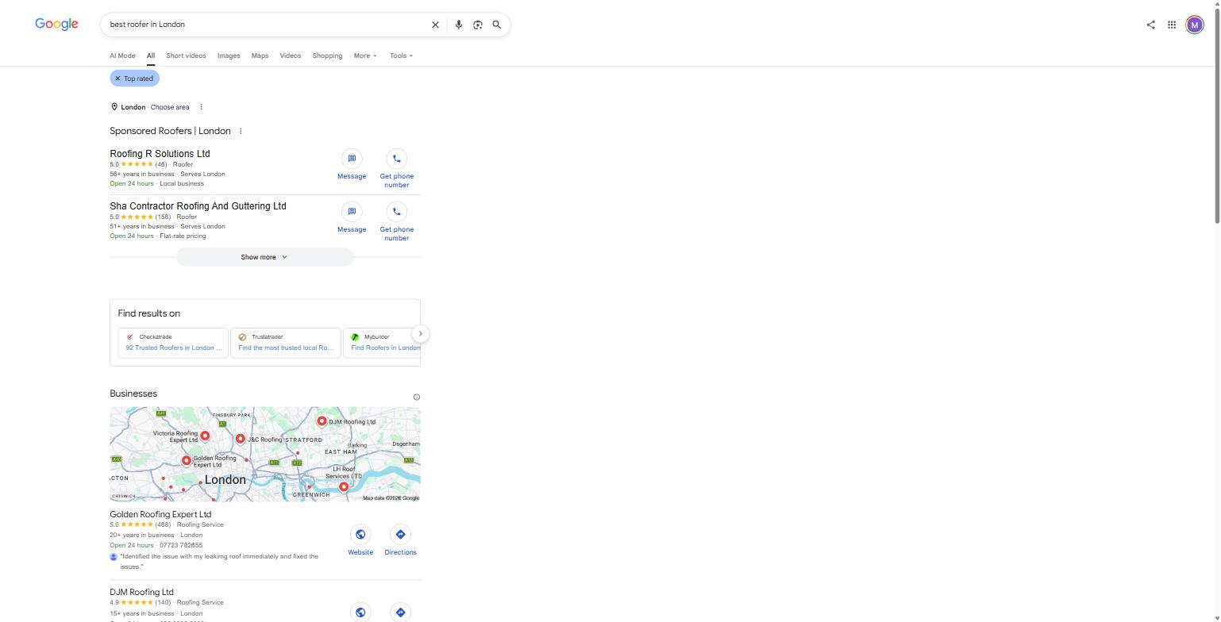Image resolution: width=1221 pixels, height=622 pixels.
Task: Start voice search with microphone icon
Action: pyautogui.click(x=458, y=25)
